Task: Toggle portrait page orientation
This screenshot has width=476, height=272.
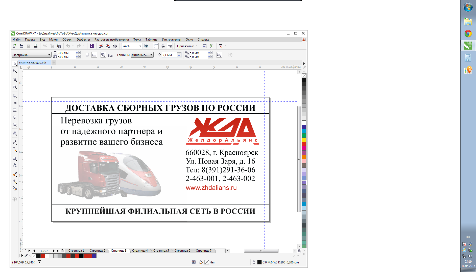Action: 87,55
